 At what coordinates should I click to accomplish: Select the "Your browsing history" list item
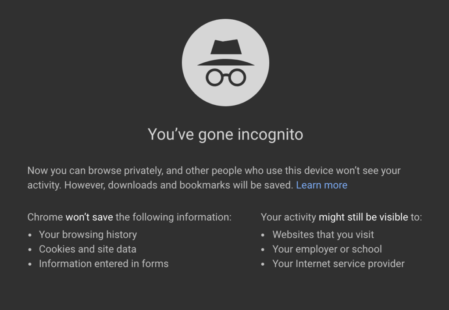pyautogui.click(x=88, y=235)
